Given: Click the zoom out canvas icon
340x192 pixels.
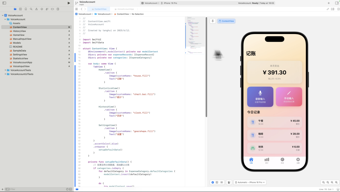Looking at the screenshot, I should click(x=323, y=182).
